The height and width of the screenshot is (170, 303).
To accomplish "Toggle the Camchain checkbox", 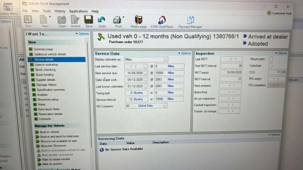I will point(271,65).
